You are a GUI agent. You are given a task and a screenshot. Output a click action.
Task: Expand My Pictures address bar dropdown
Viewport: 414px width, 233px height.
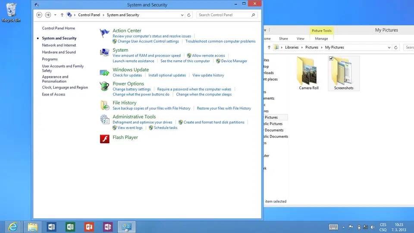389,47
